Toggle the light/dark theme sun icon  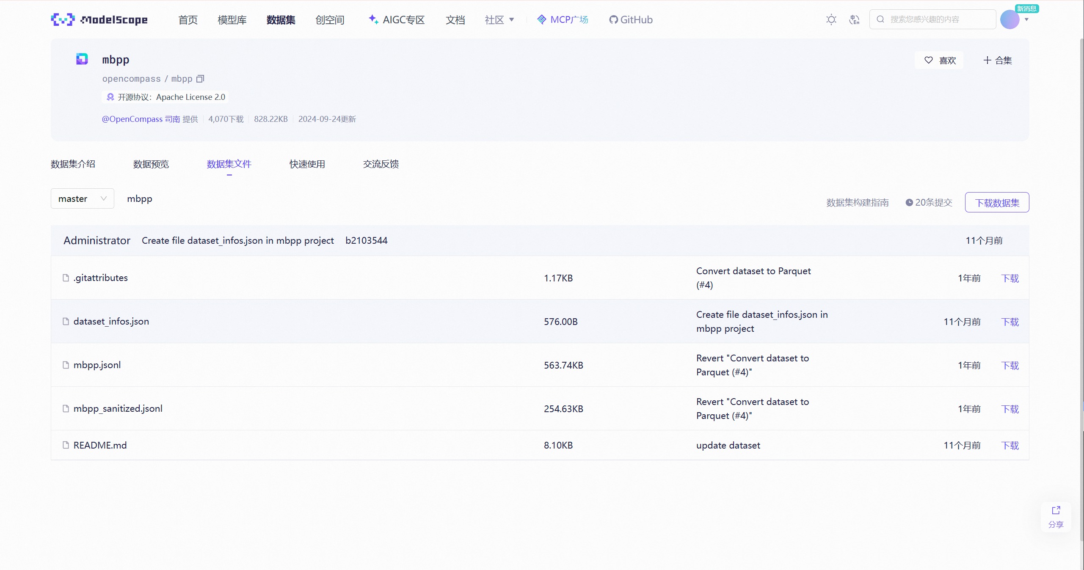[831, 19]
